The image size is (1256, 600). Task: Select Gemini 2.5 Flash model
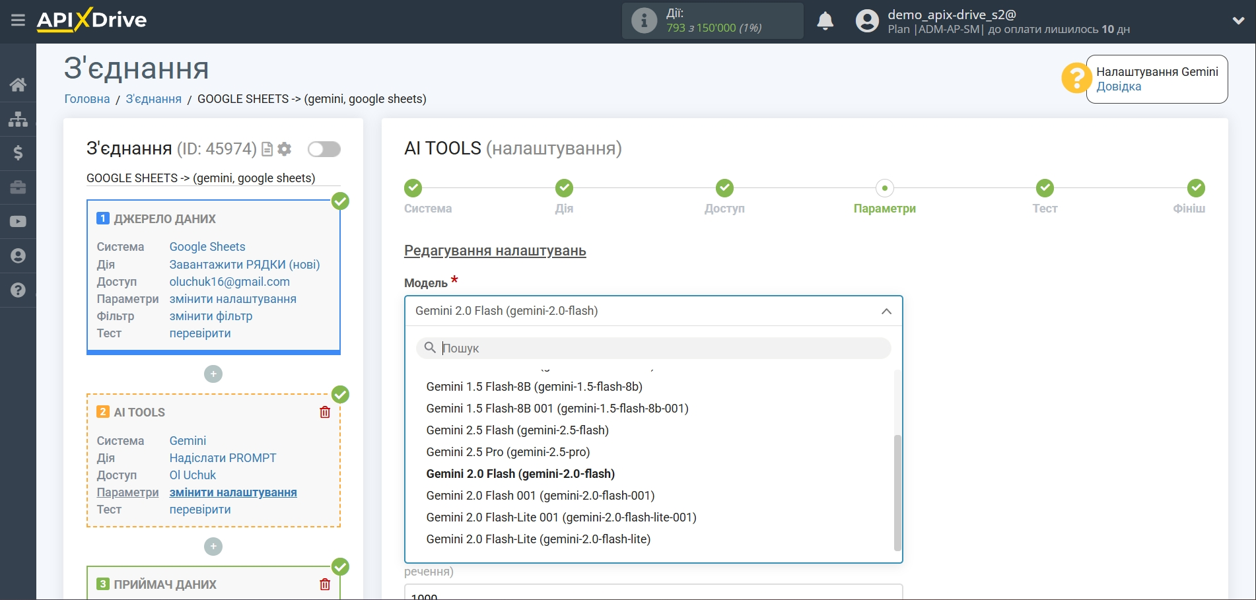518,430
